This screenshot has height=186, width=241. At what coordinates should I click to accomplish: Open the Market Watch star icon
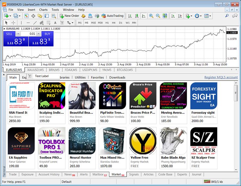pos(40,16)
